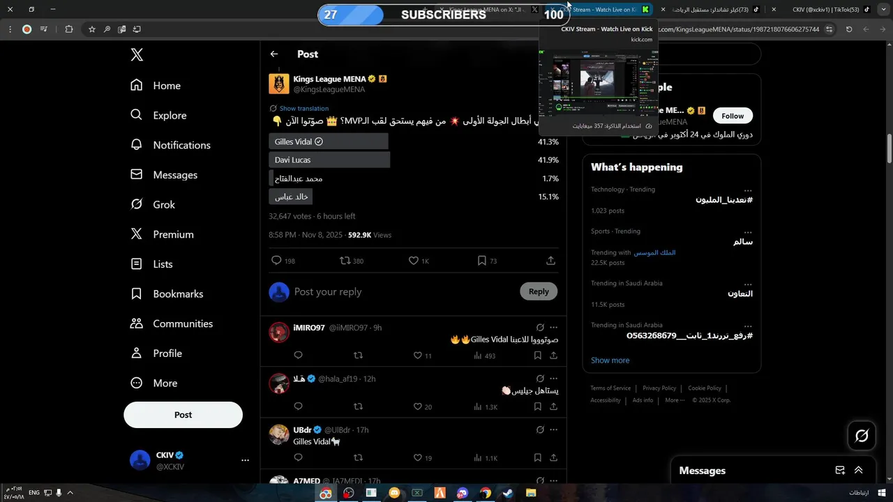Open the X logo home link
Viewport: 893px width, 502px height.
click(137, 55)
